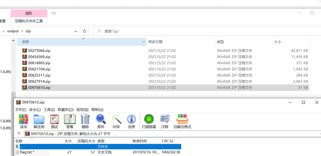Screen dimensions: 321x156
Task: Select the 00614965.zip archive icon
Action: 25,63
